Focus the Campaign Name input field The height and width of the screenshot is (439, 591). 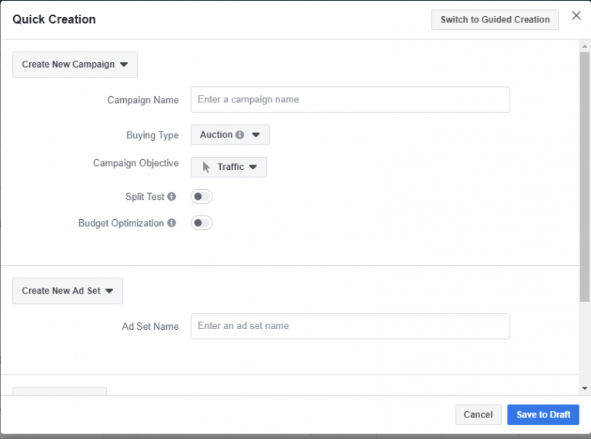point(350,100)
